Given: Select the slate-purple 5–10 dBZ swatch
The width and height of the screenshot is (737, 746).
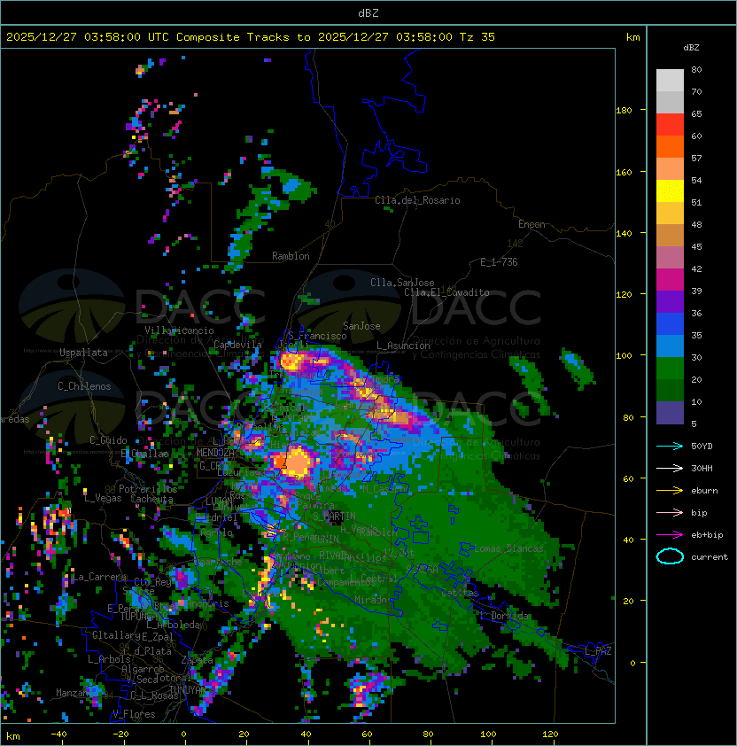Looking at the screenshot, I should 670,413.
